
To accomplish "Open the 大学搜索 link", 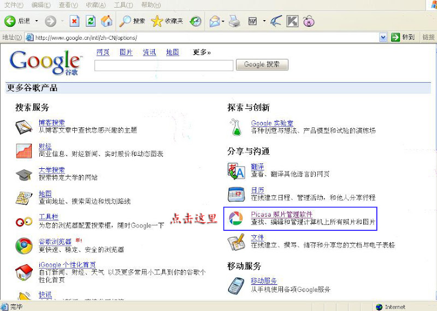I will [52, 170].
